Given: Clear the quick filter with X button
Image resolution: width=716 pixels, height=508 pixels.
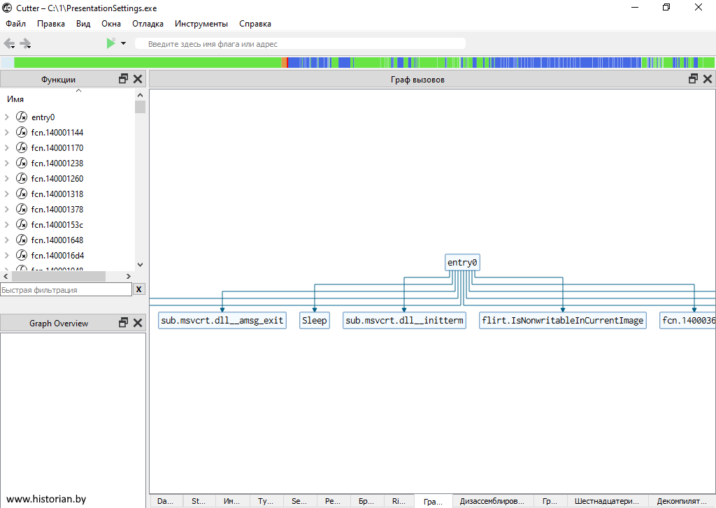Looking at the screenshot, I should (139, 289).
